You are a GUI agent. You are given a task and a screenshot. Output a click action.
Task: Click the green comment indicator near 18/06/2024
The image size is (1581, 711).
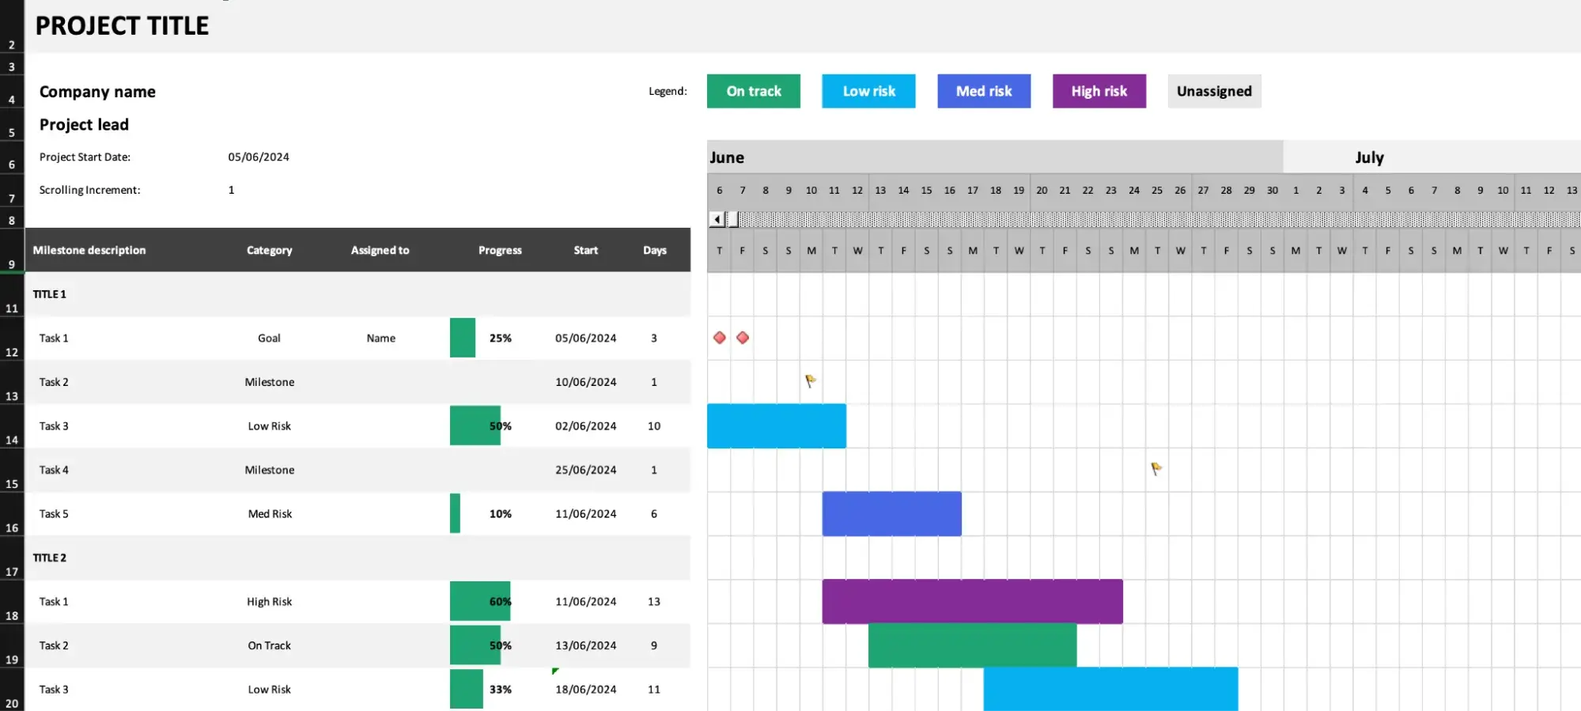point(555,671)
